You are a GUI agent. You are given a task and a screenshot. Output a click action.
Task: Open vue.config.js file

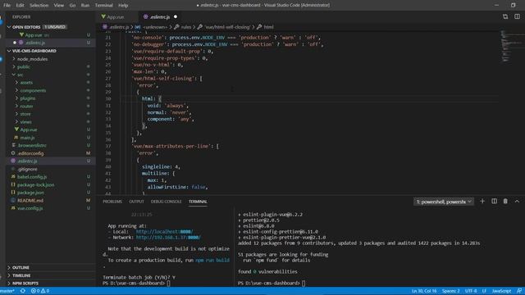30,208
